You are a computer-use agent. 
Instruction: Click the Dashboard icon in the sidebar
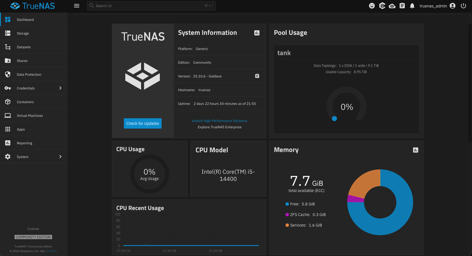pyautogui.click(x=8, y=19)
